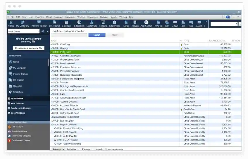
Task: Launch the App Center icon
Action: 146,24
